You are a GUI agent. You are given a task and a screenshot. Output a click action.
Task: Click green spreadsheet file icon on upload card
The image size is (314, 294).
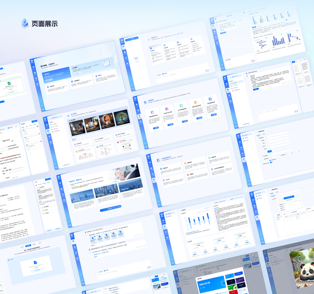(x=9, y=83)
